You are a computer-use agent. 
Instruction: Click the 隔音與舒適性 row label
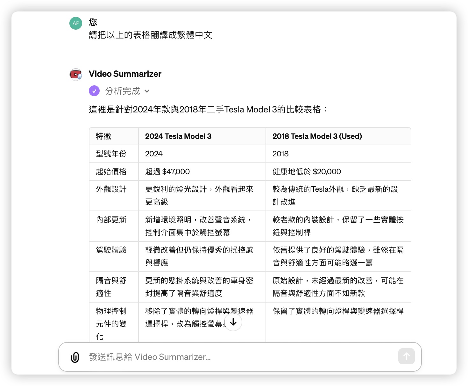point(111,287)
